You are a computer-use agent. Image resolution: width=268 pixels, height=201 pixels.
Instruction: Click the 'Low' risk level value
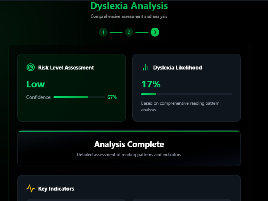pyautogui.click(x=36, y=84)
